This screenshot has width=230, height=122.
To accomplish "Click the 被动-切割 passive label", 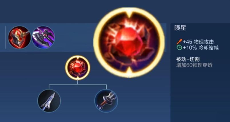I will pyautogui.click(x=188, y=59).
